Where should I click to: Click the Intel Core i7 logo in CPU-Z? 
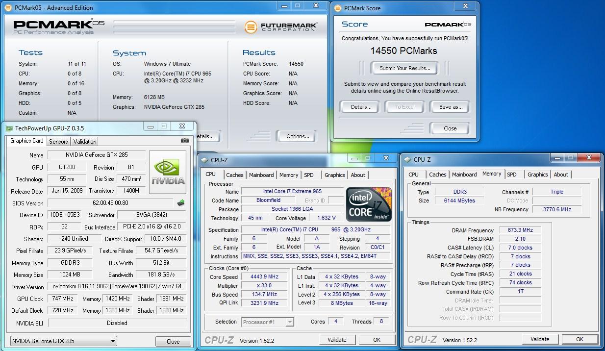pos(369,204)
